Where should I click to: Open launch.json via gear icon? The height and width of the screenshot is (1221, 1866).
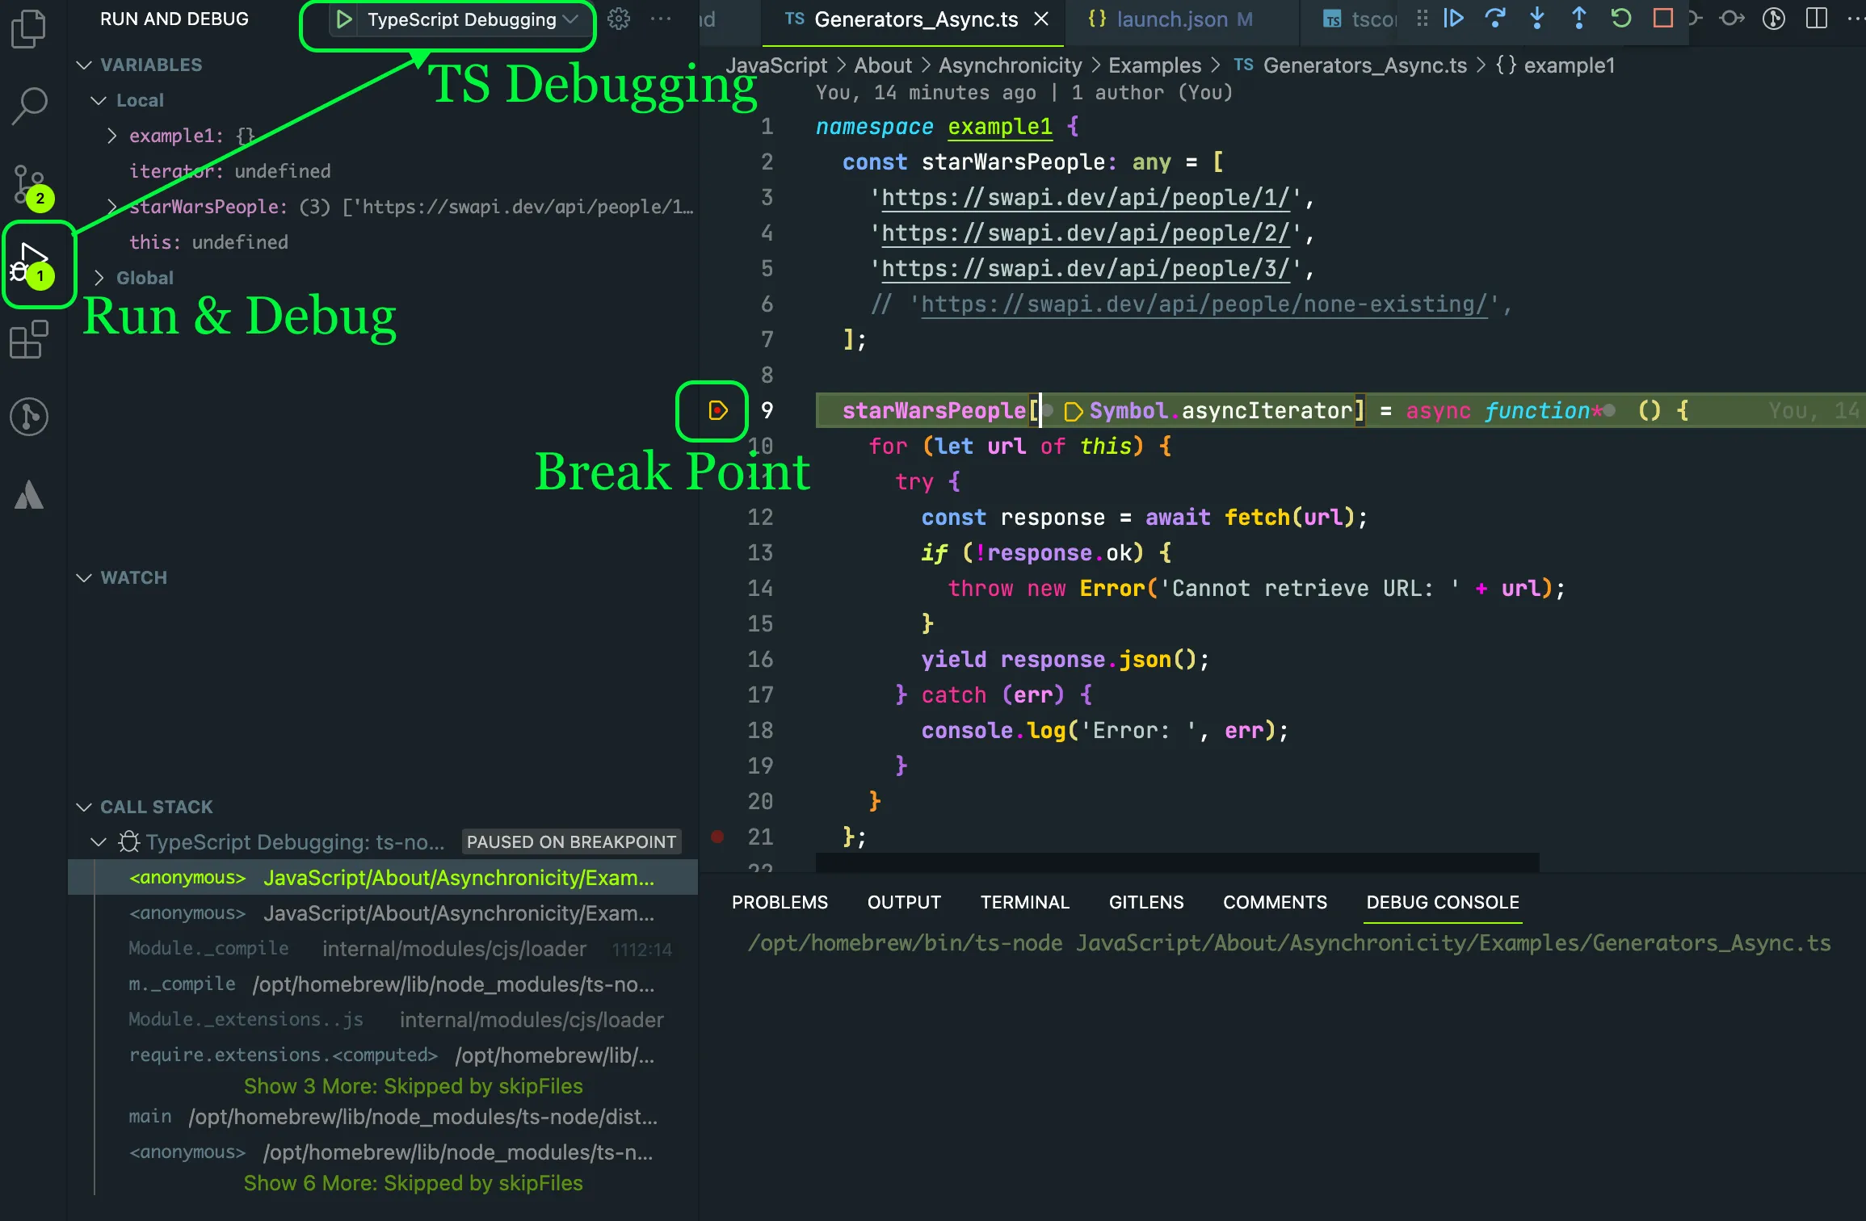coord(619,19)
